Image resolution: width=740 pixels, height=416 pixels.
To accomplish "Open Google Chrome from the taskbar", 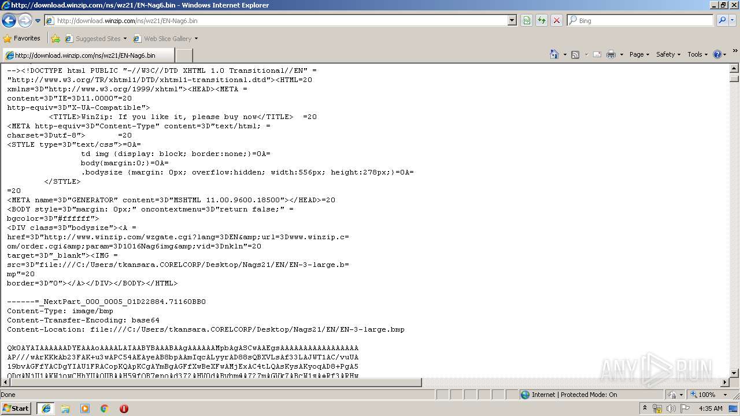I will (105, 408).
